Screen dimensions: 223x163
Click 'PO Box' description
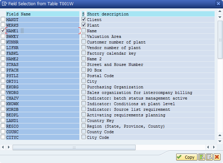(94, 70)
